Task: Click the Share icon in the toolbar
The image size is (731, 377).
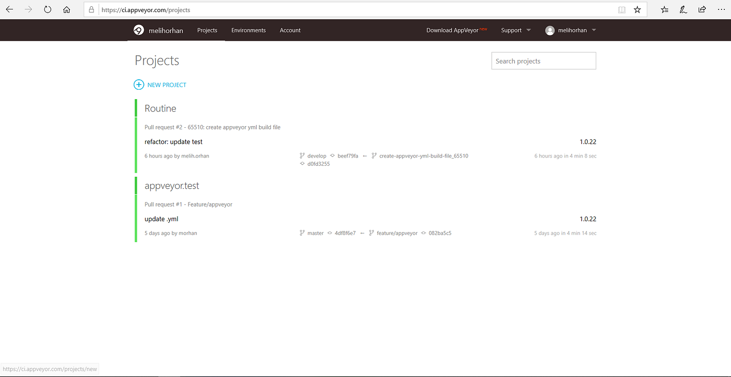Action: click(x=702, y=9)
